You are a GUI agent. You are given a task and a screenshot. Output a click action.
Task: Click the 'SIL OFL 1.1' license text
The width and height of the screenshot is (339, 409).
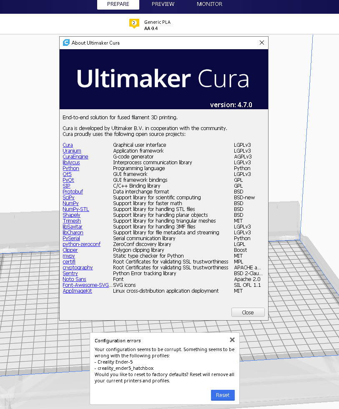(247, 285)
